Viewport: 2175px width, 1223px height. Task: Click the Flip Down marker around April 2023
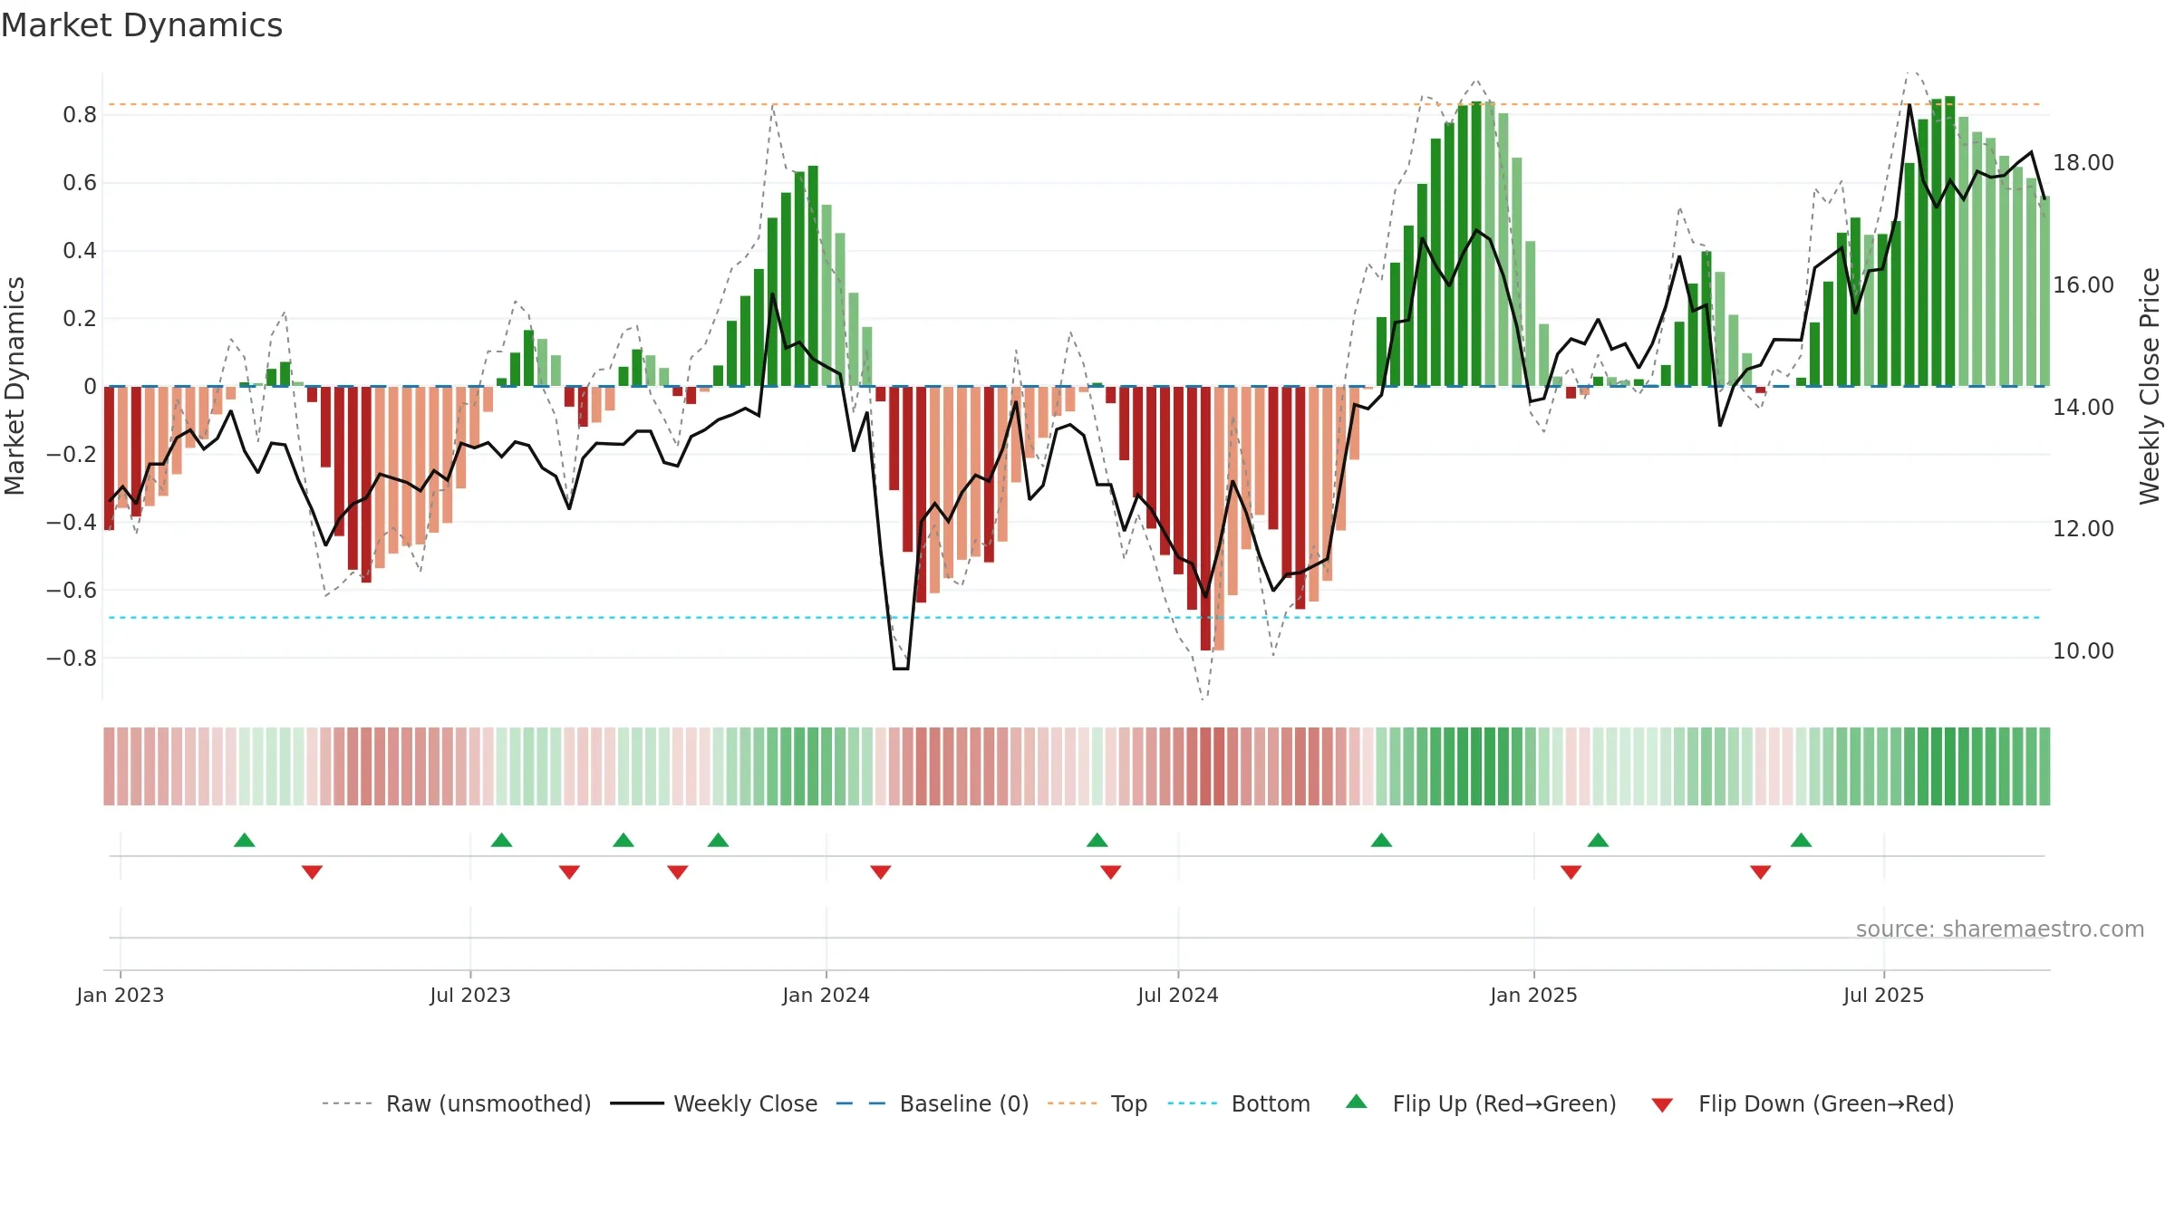(313, 872)
